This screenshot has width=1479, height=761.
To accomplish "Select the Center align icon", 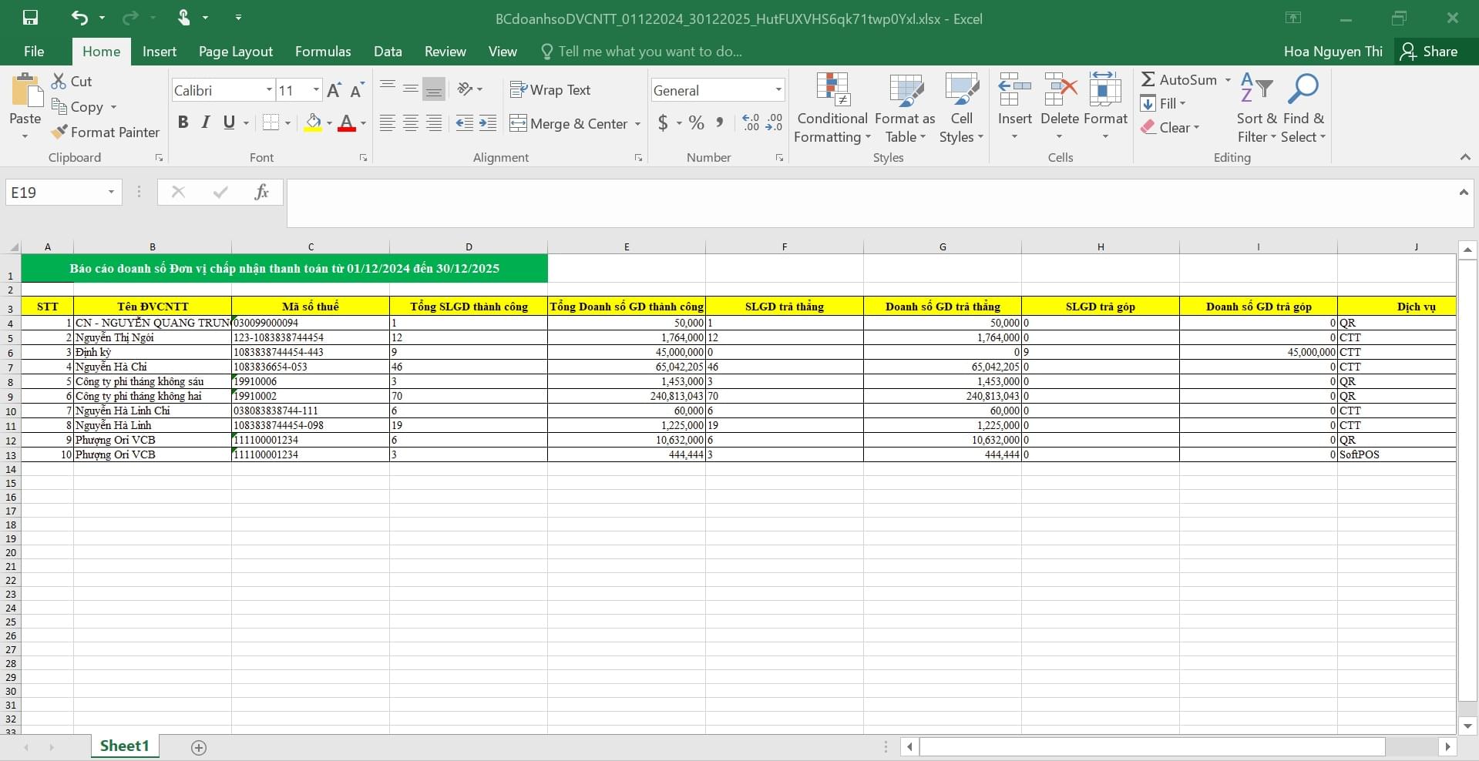I will [411, 123].
